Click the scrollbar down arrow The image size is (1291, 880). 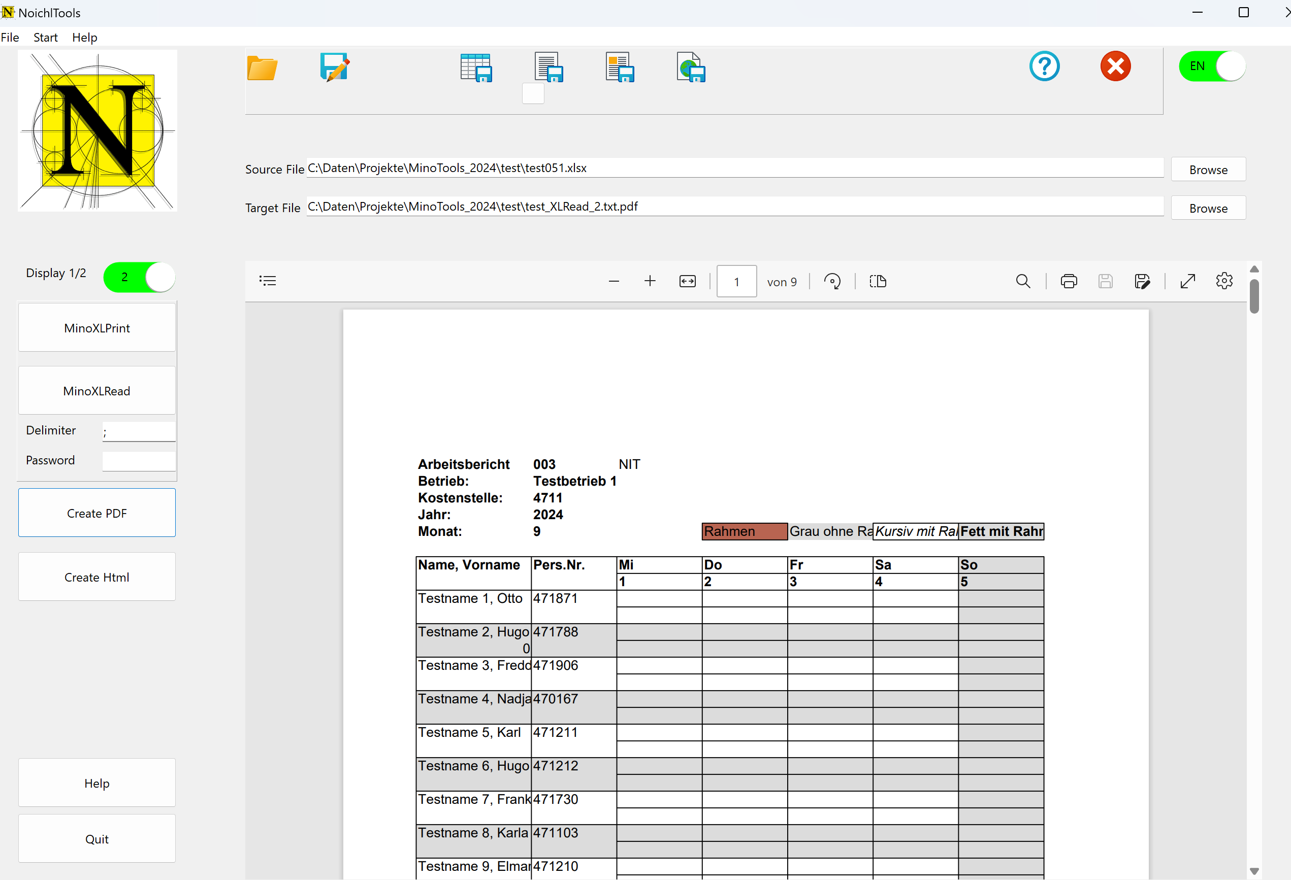click(1254, 871)
